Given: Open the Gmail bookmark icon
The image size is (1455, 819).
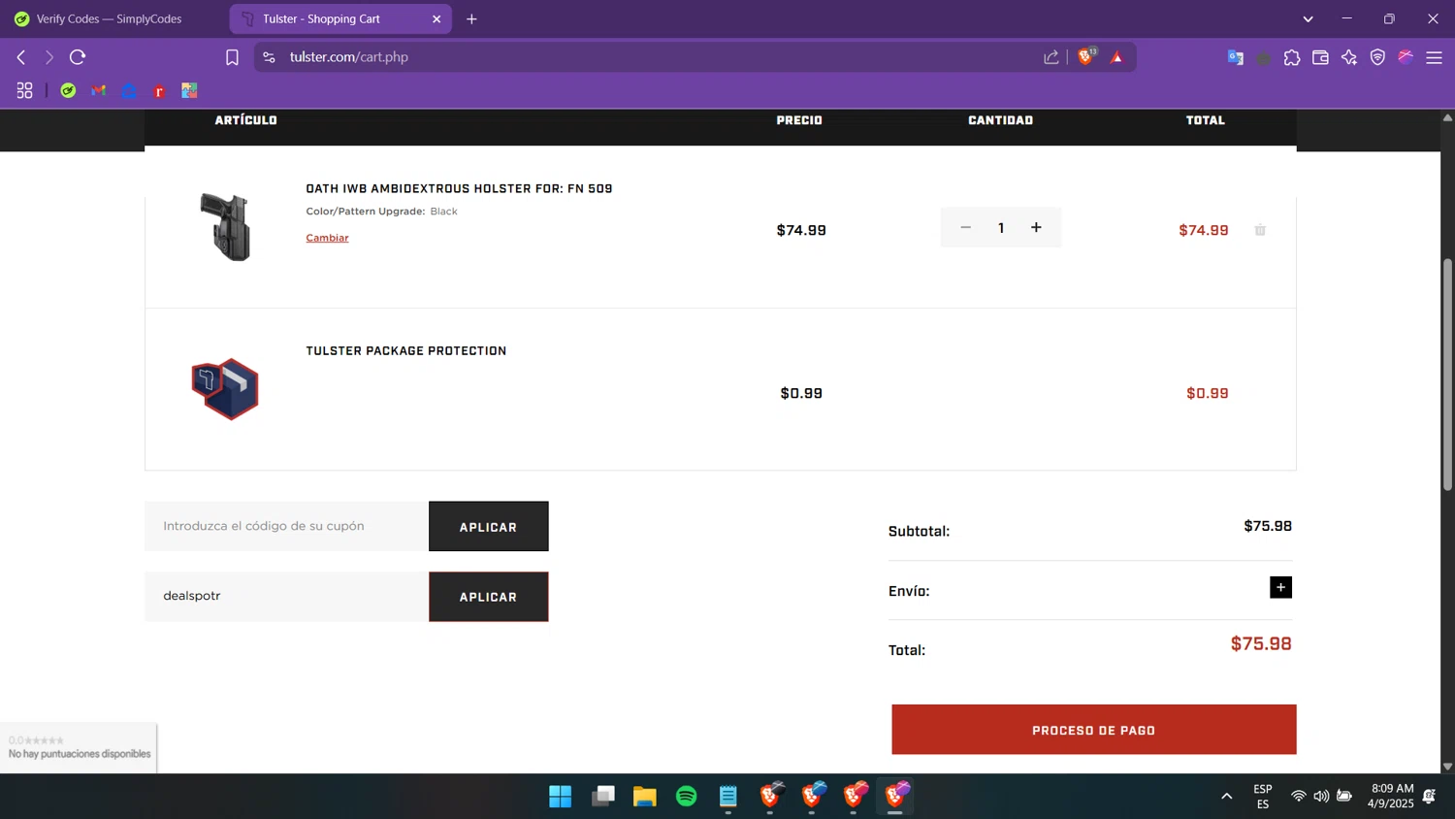Looking at the screenshot, I should coord(98,90).
